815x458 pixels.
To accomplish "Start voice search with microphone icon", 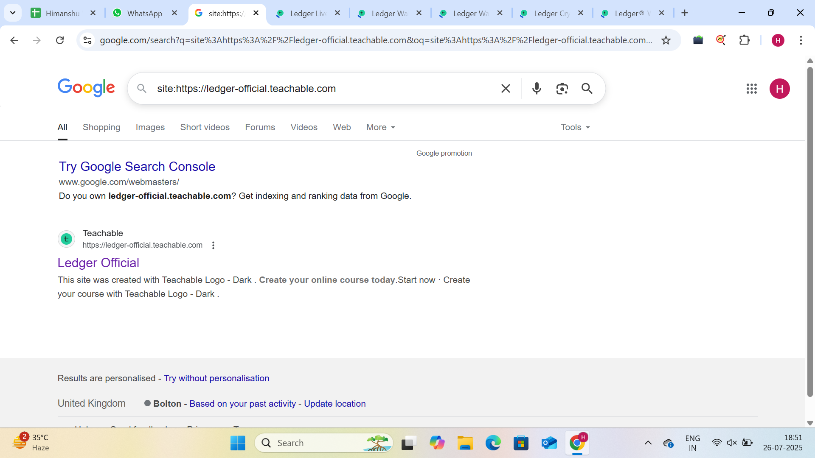I will [x=537, y=88].
